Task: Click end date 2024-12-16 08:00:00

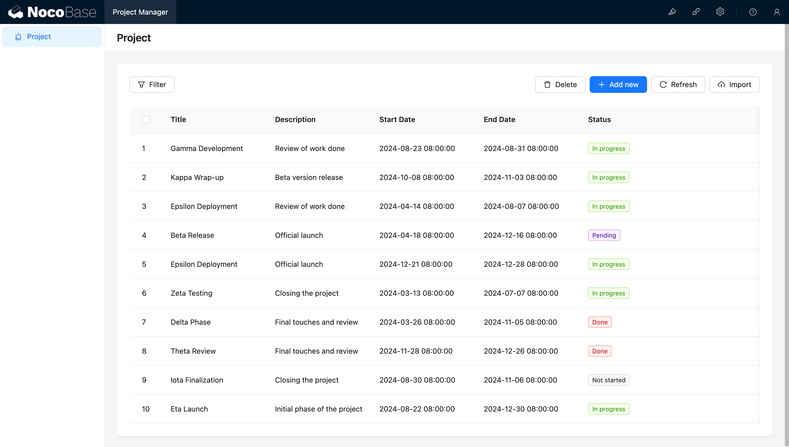Action: pyautogui.click(x=520, y=235)
